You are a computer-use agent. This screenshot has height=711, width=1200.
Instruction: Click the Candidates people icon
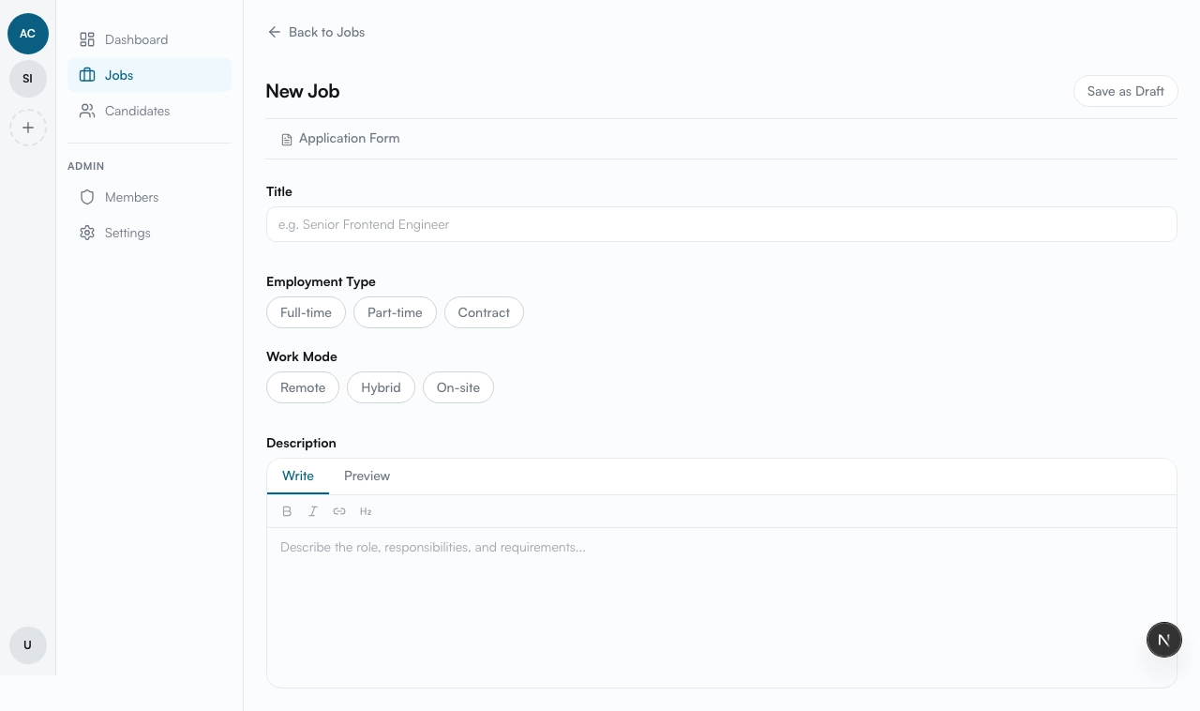87,111
